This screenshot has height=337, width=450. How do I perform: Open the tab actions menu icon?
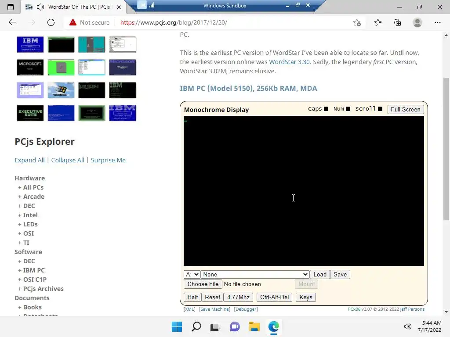click(11, 7)
